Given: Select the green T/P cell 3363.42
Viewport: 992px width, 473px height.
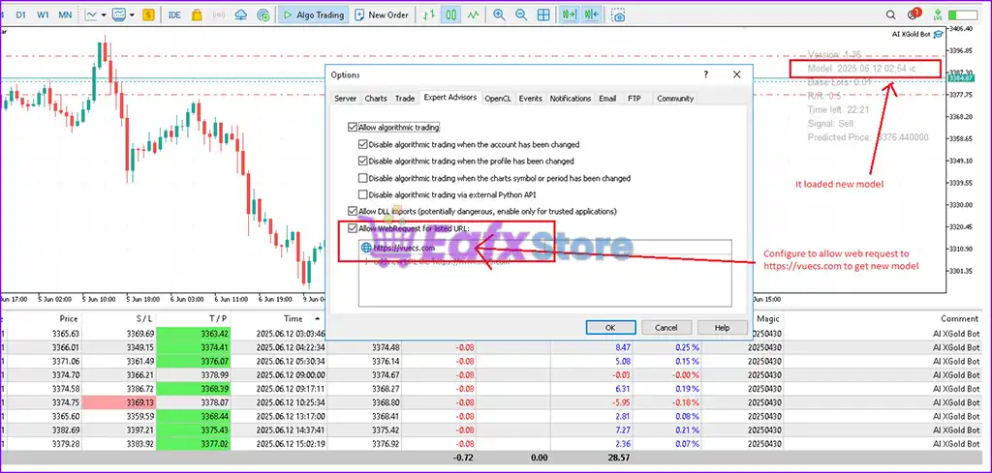Looking at the screenshot, I should click(193, 334).
